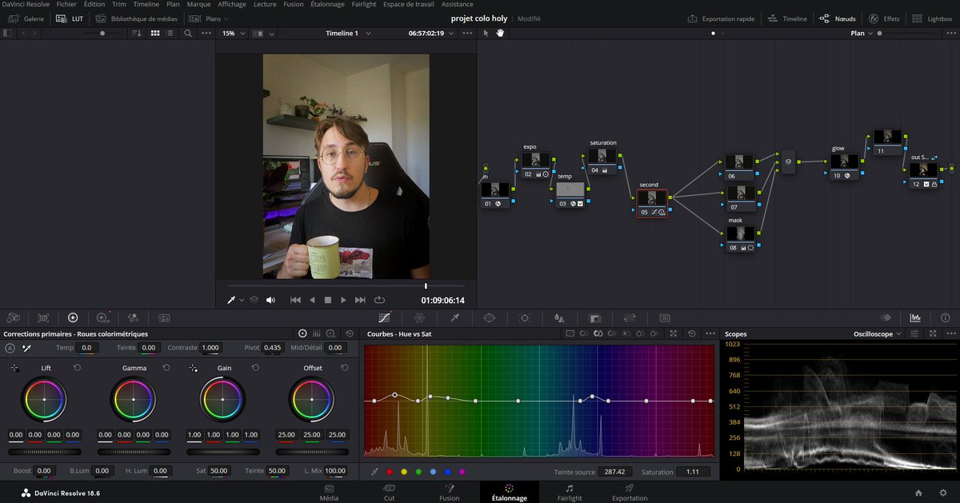
Task: Toggle the Lightbox view
Action: [932, 18]
